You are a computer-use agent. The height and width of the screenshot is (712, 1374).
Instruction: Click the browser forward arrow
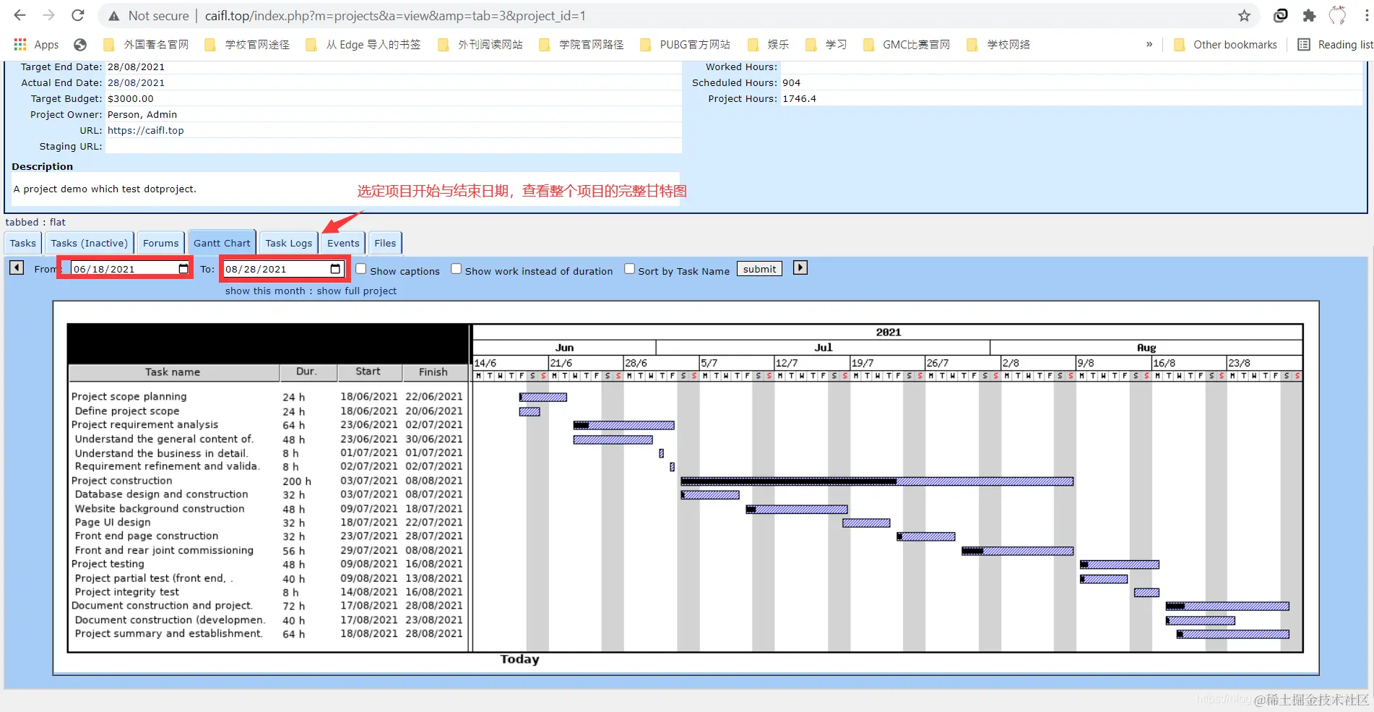pos(48,15)
